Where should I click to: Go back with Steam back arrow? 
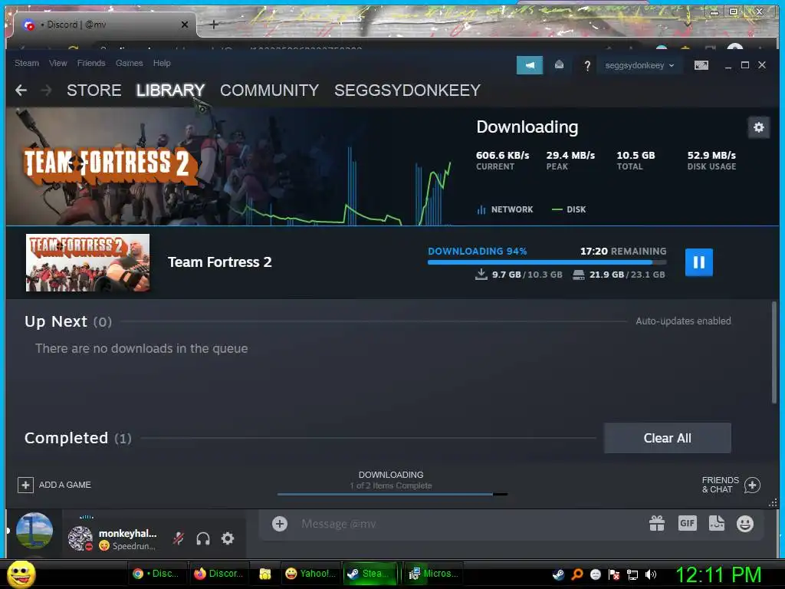[x=21, y=90]
